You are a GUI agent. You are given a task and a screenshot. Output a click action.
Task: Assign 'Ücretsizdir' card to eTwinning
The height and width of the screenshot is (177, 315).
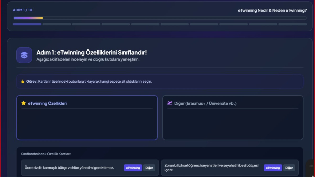click(133, 168)
